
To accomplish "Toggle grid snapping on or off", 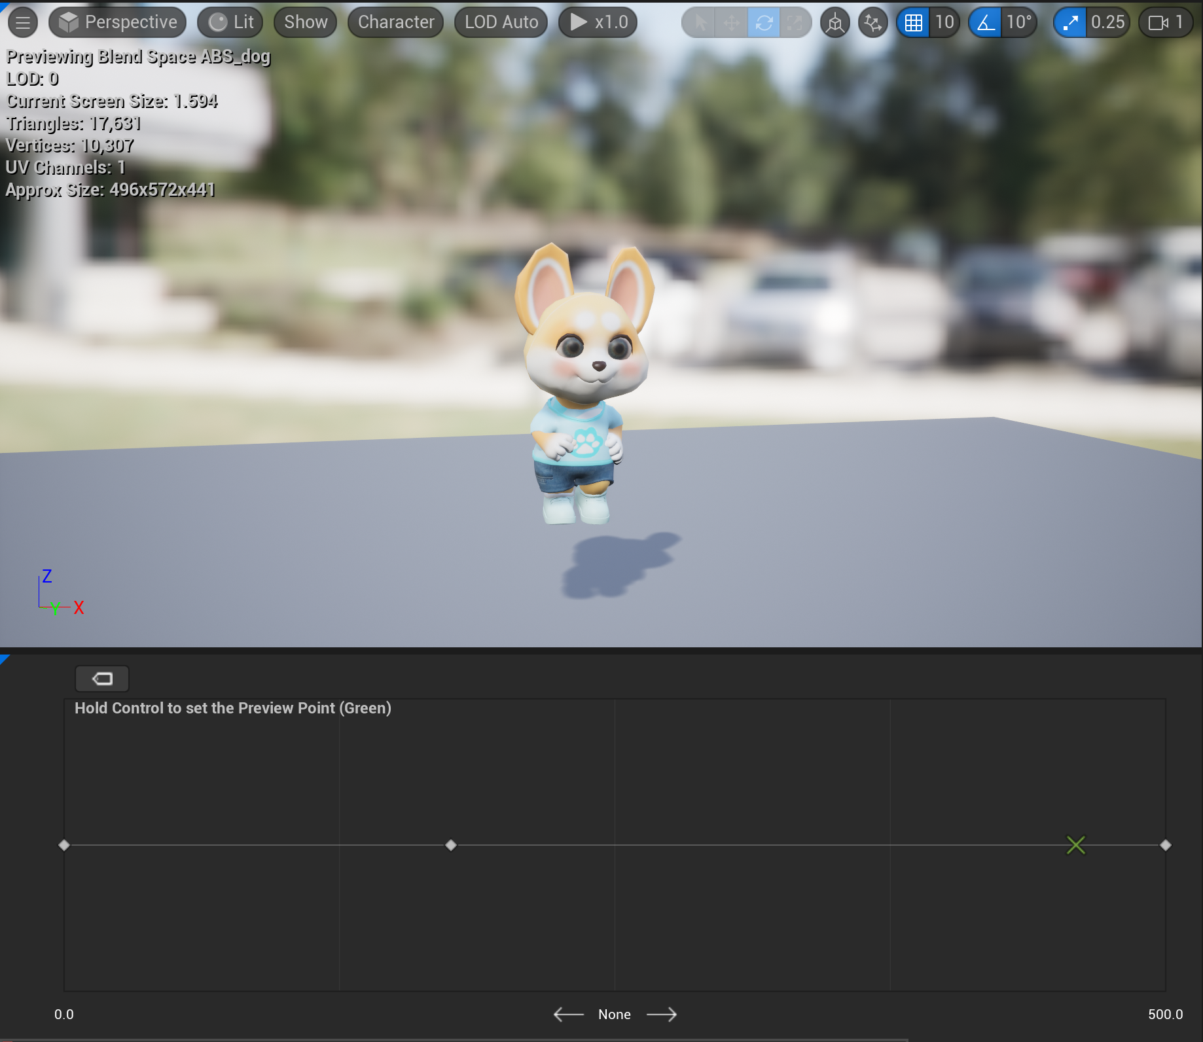I will (913, 23).
